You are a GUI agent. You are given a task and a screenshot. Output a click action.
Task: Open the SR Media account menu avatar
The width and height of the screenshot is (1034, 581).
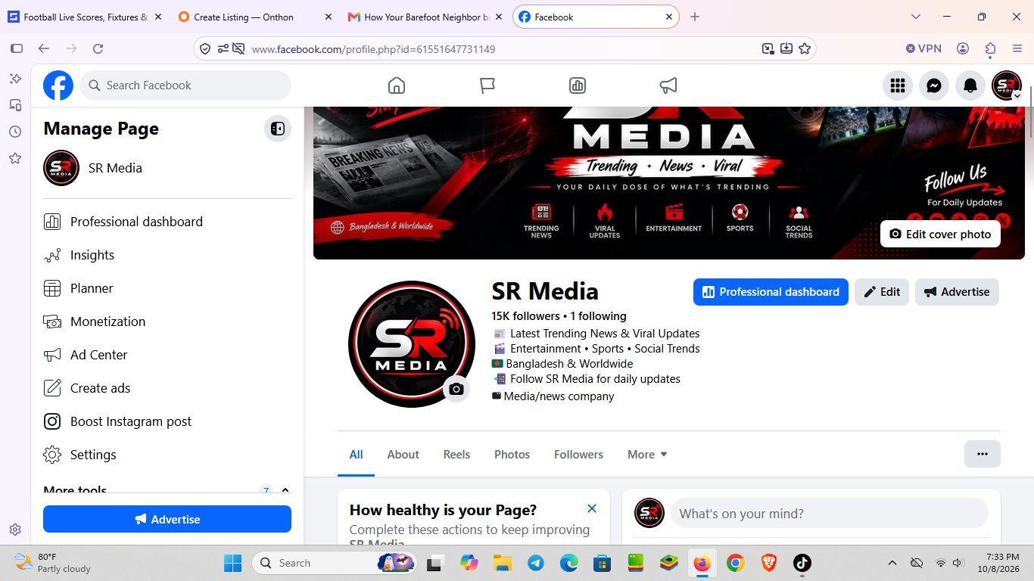(1007, 85)
